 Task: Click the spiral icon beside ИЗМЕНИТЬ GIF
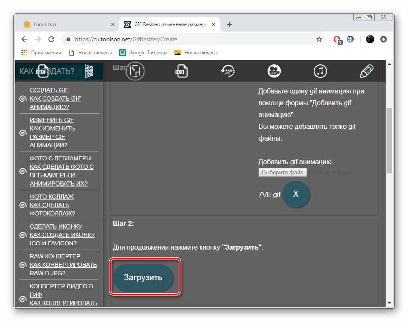coord(23,133)
